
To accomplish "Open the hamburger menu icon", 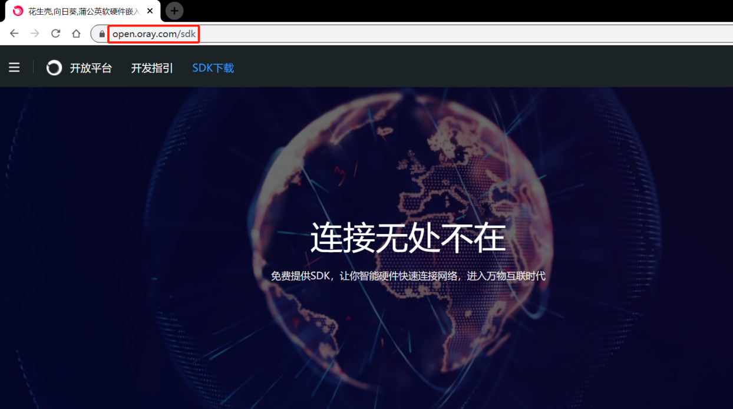I will click(x=14, y=68).
